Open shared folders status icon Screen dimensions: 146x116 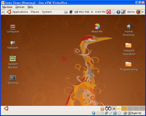point(115,113)
